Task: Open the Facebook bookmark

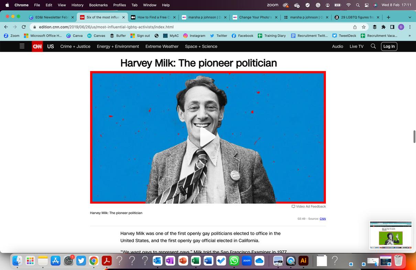Action: [x=242, y=36]
